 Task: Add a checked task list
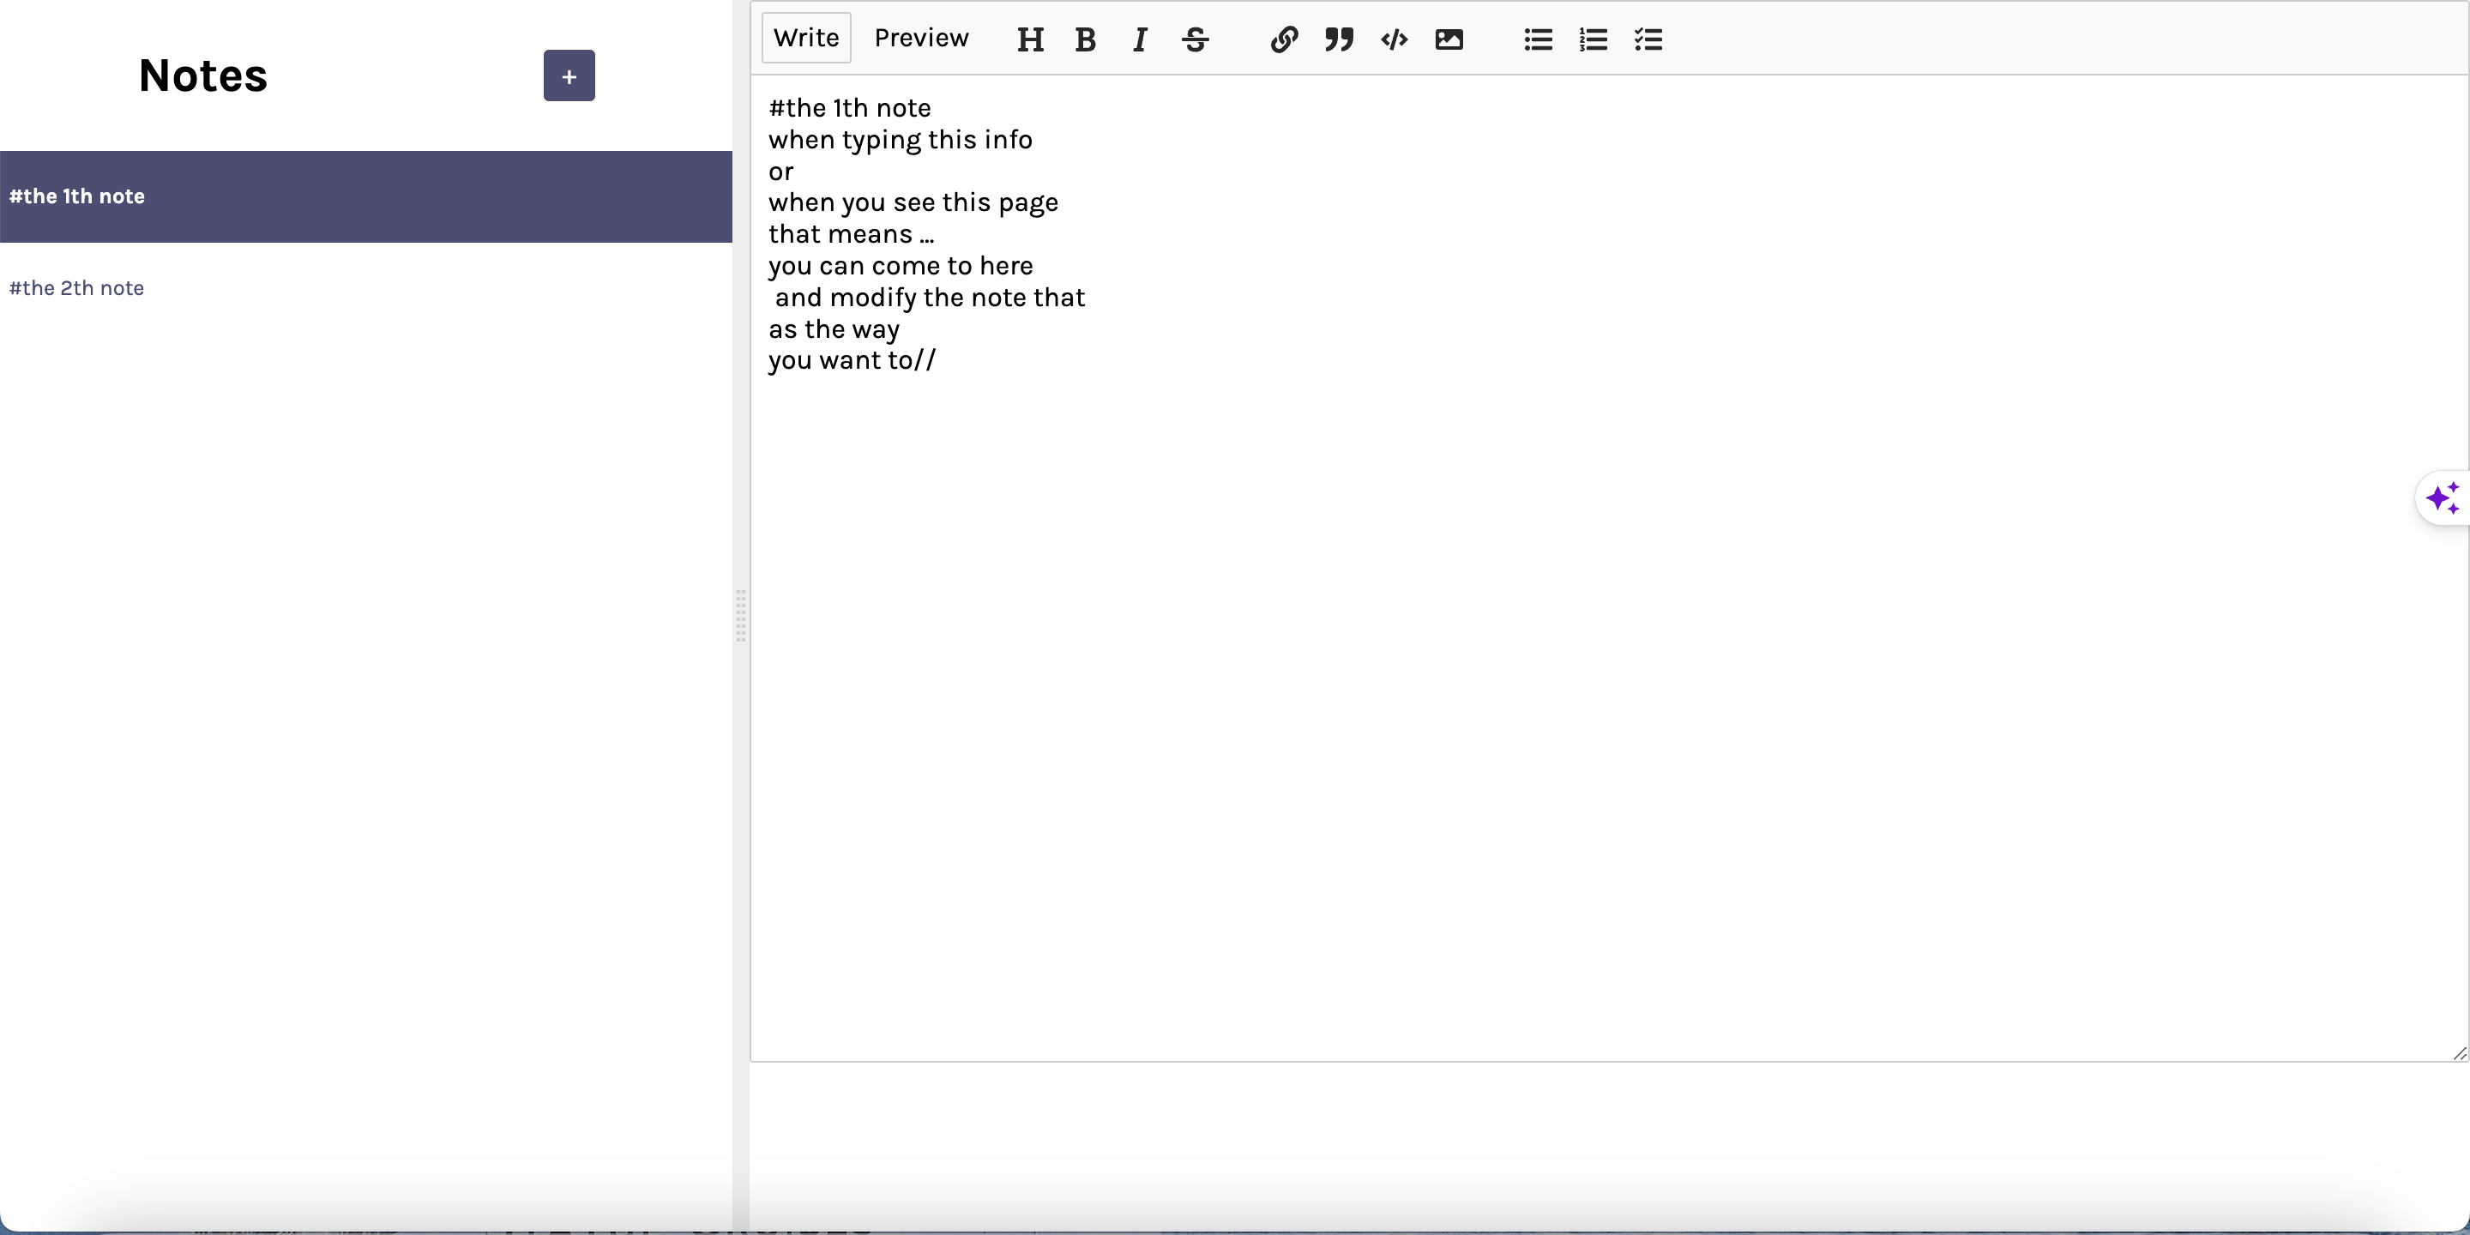(x=1648, y=39)
